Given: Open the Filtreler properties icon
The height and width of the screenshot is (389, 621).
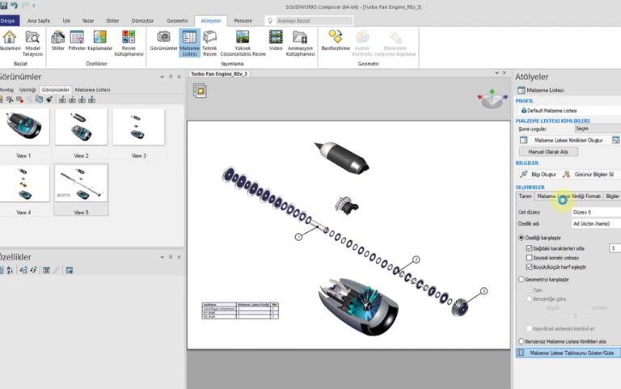Looking at the screenshot, I should [x=78, y=40].
